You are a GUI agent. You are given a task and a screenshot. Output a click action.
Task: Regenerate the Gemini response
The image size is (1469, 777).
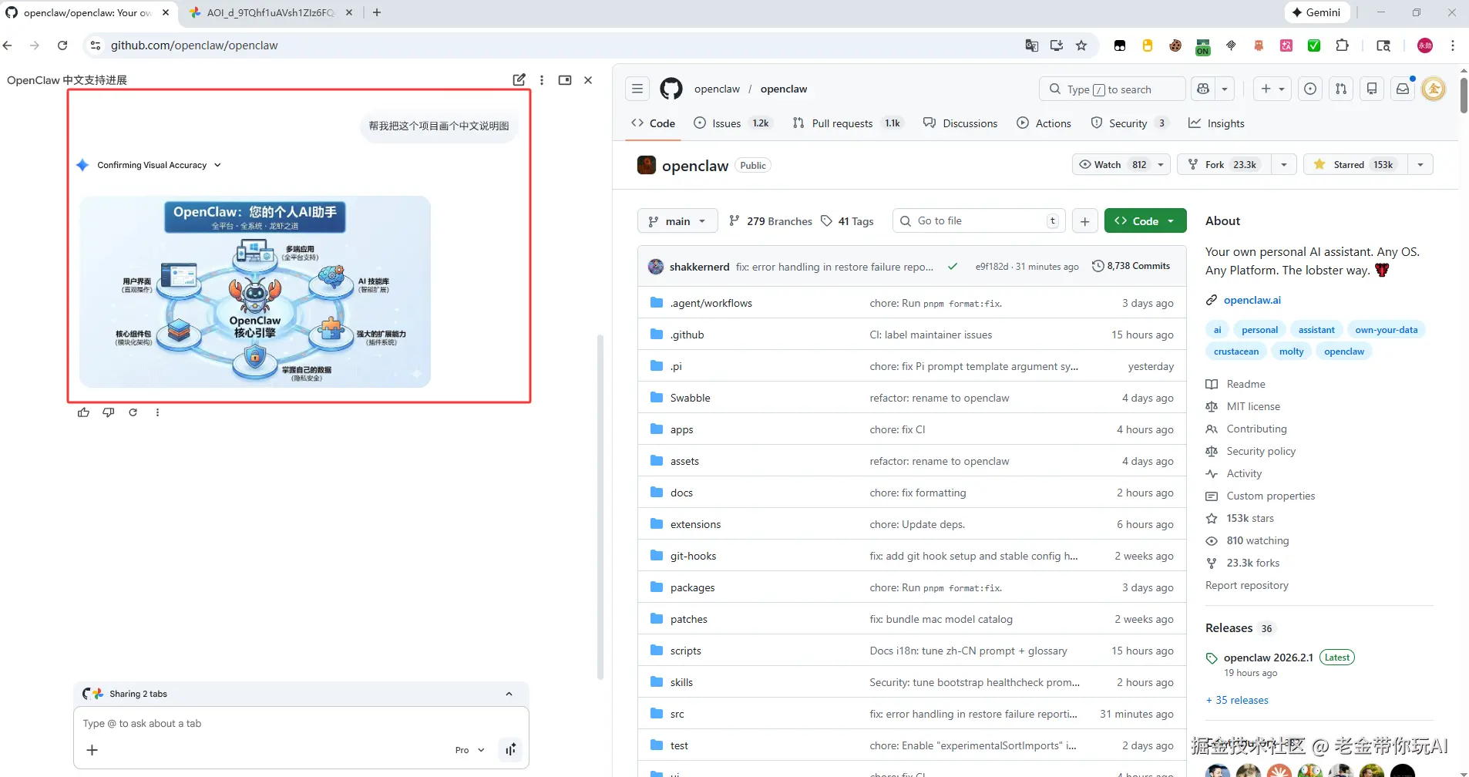133,412
